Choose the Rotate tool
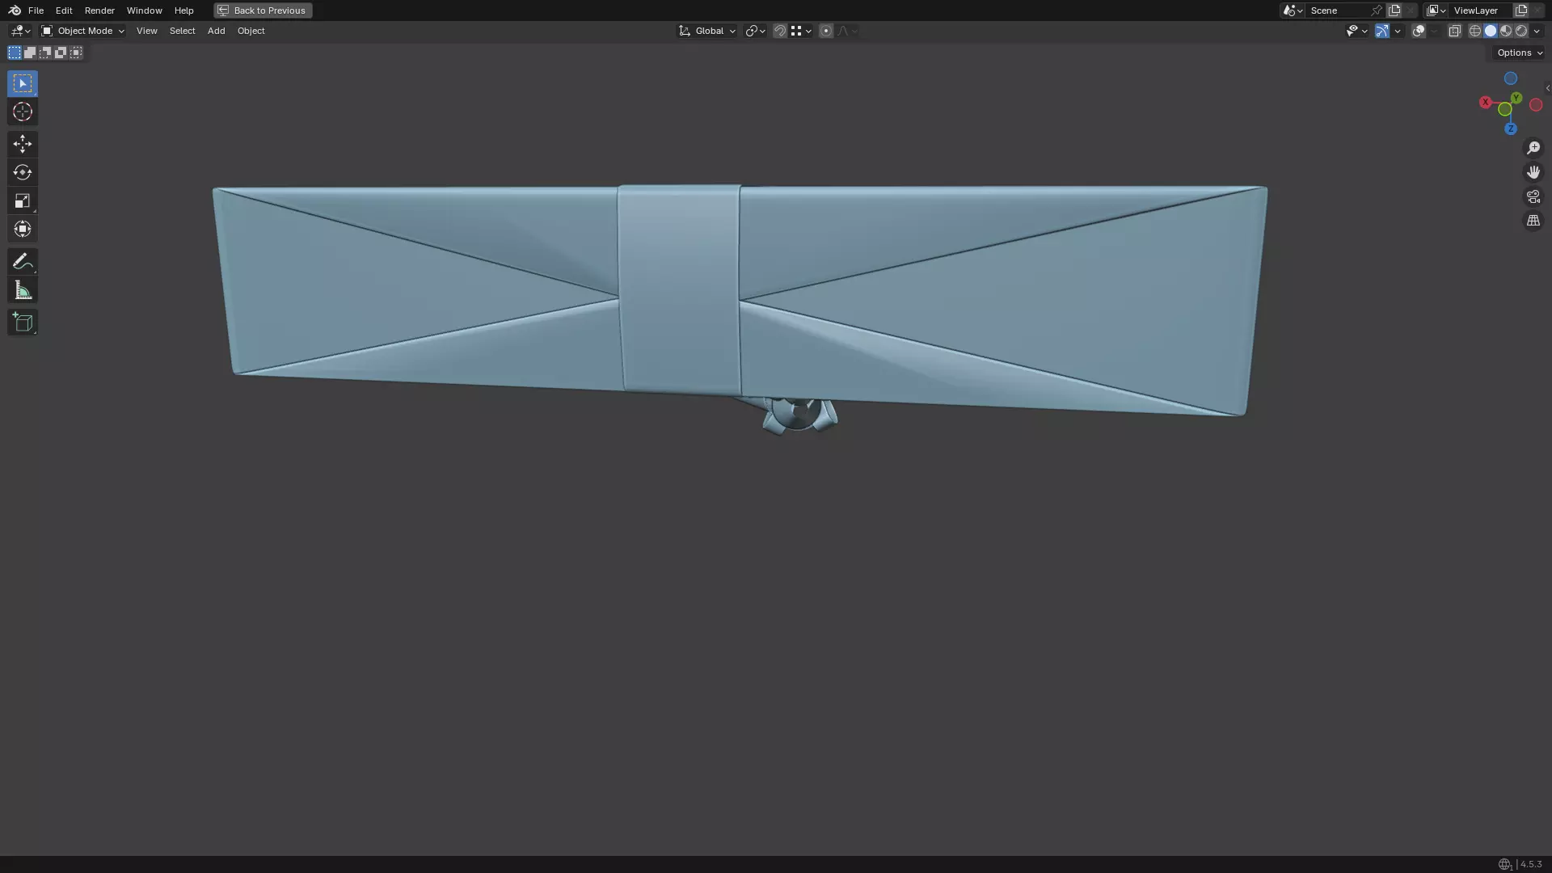Image resolution: width=1552 pixels, height=873 pixels. click(23, 172)
